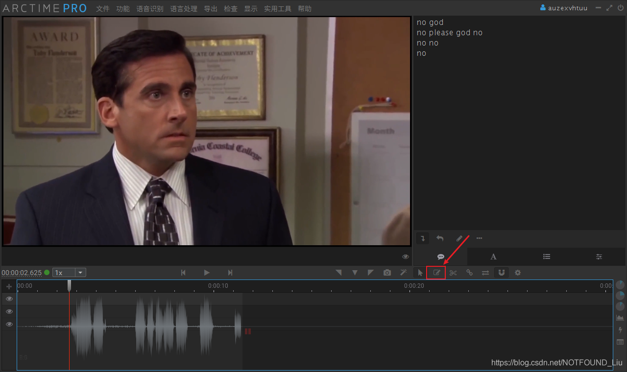Click the right-pointing corner triangle marker

pos(371,273)
